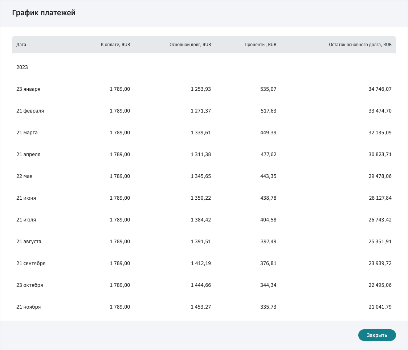Click the 21 марта date cell
This screenshot has width=408, height=350.
(x=27, y=133)
